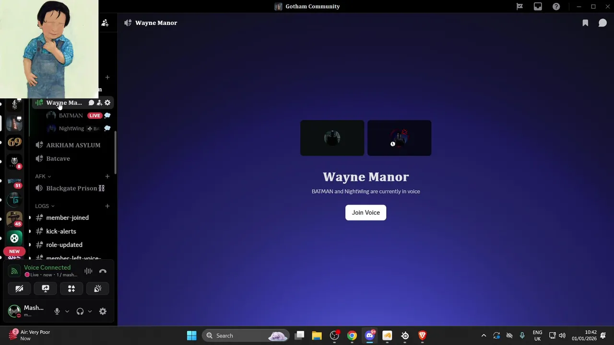Open the ARKHAM ASYLUM voice channel
Viewport: 614px width, 345px height.
(x=73, y=145)
